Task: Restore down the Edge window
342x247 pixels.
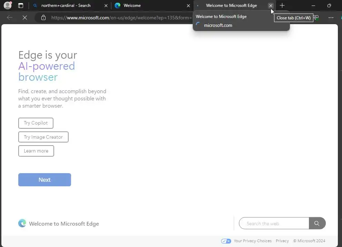Action: pos(329,6)
